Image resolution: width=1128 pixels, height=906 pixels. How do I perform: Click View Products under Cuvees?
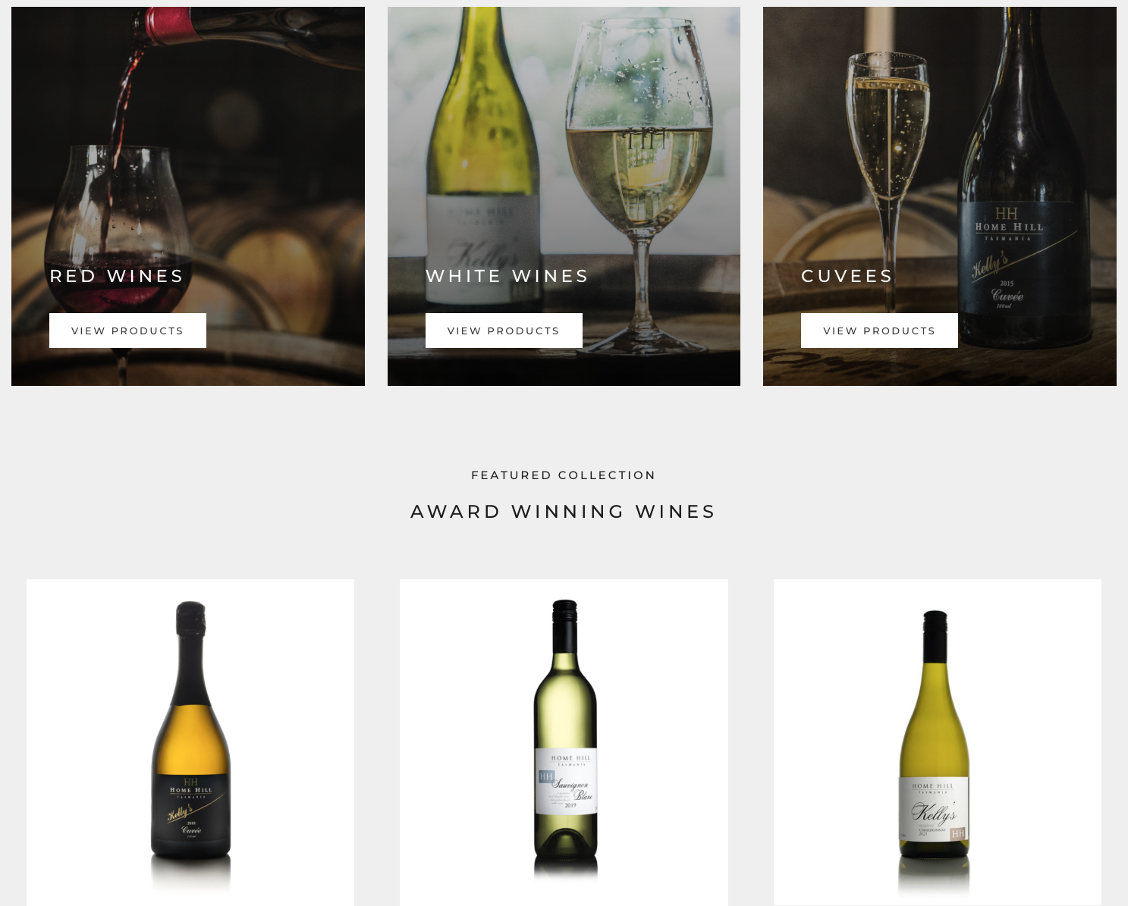coord(879,331)
